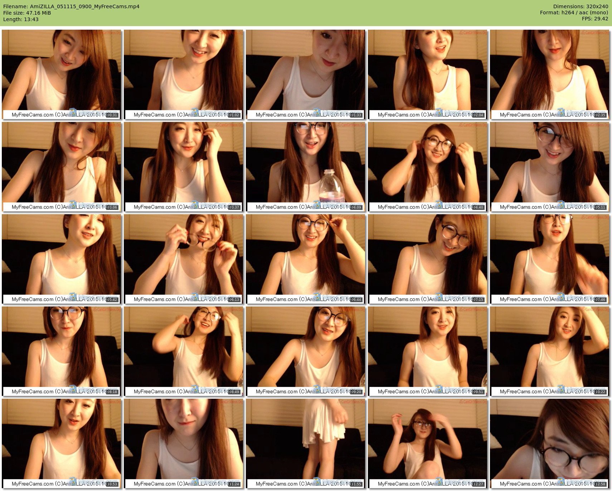This screenshot has height=491, width=612.
Task: Click the thumbnail timestamped 12:27
Action: click(x=427, y=443)
